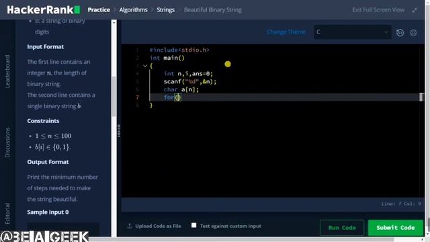
Task: Open the Editorial side tab
Action: [x=7, y=214]
